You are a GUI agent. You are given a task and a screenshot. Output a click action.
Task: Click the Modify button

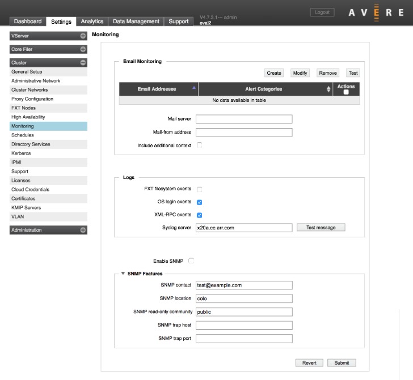tap(300, 73)
